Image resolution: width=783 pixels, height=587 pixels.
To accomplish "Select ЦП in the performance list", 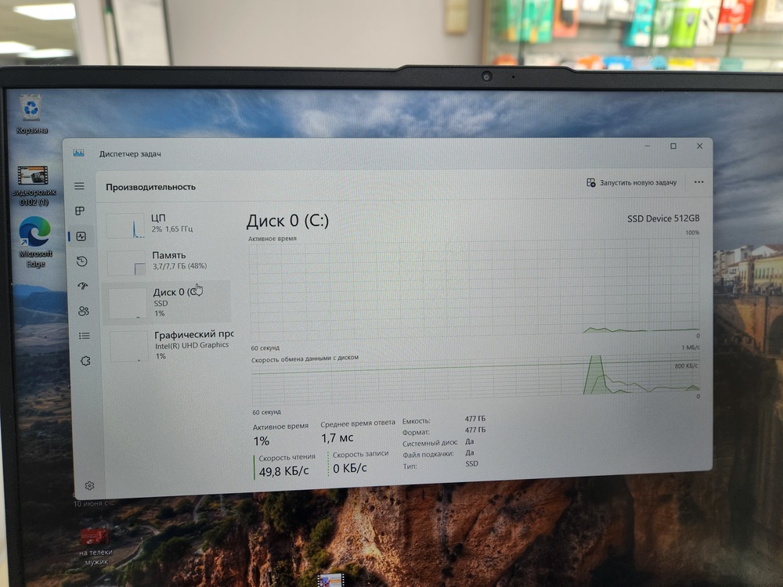I will 168,223.
